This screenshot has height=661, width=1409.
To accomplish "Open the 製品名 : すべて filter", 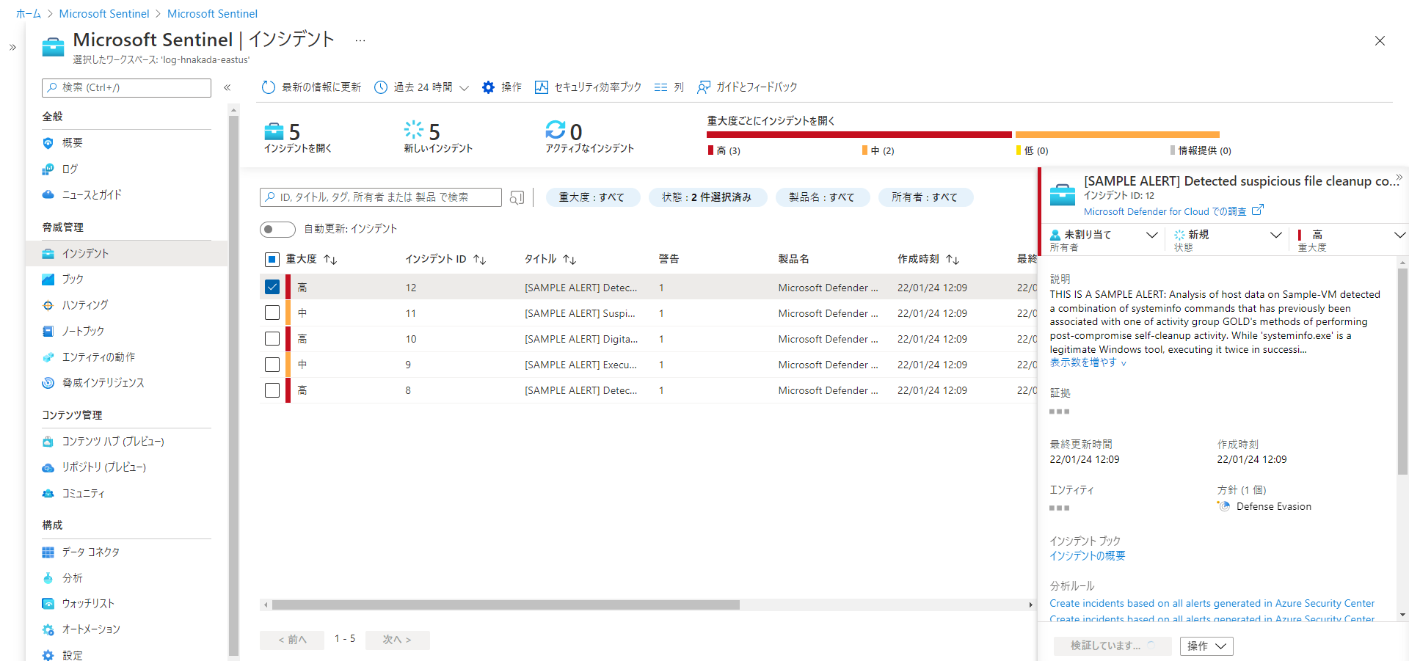I will 822,197.
